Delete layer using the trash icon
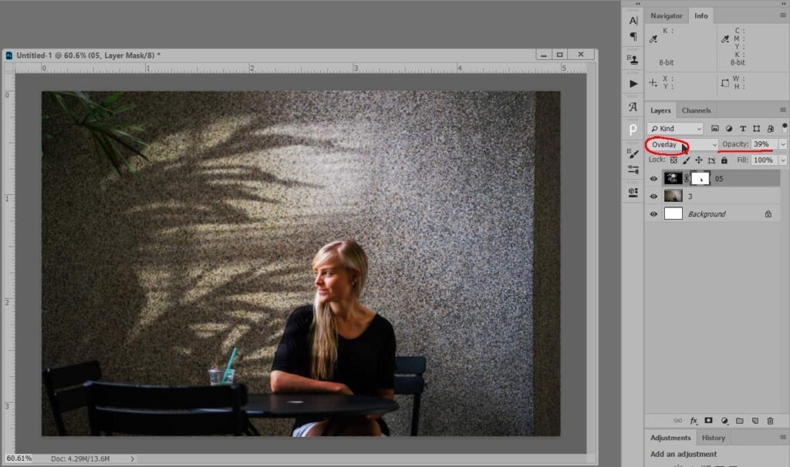The width and height of the screenshot is (790, 467). coord(770,421)
